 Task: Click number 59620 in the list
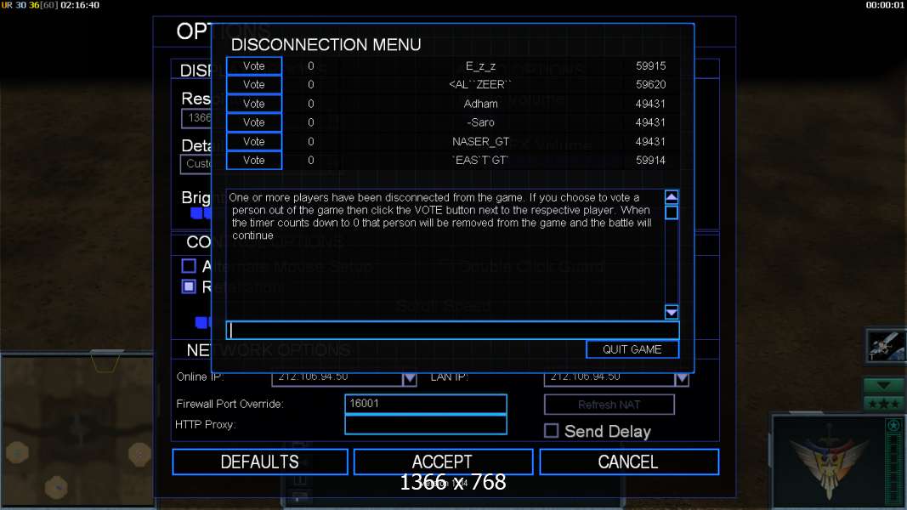pos(651,84)
